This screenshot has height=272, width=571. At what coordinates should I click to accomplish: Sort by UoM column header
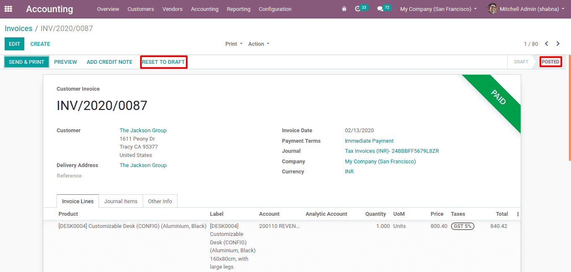[399, 214]
